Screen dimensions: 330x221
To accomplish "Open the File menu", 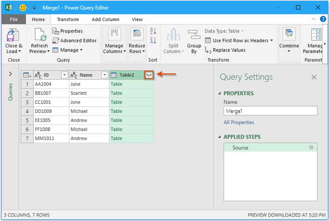I will click(x=14, y=19).
